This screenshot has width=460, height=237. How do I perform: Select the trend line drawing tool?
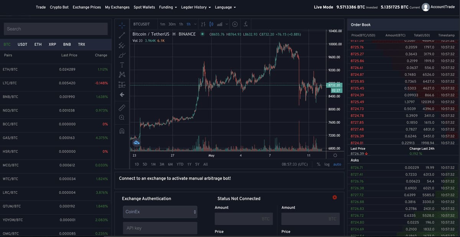(x=122, y=35)
